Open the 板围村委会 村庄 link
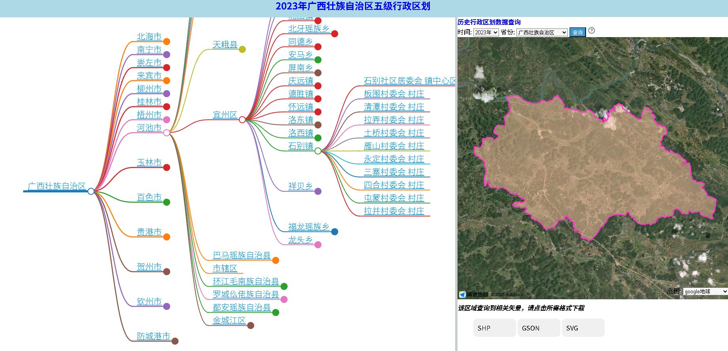 (x=393, y=94)
